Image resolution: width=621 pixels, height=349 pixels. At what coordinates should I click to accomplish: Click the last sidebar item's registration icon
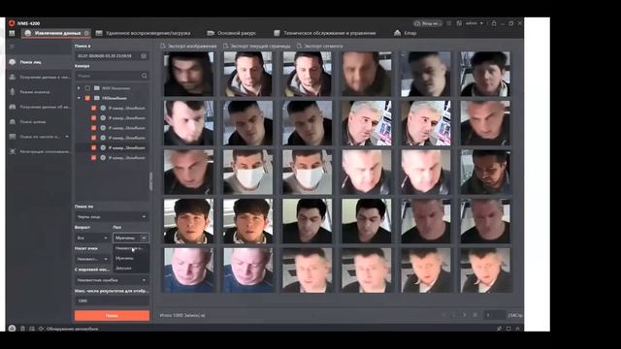point(13,151)
